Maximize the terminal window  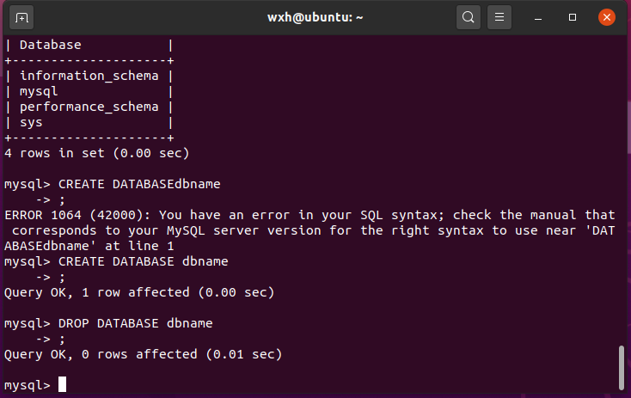pos(573,17)
